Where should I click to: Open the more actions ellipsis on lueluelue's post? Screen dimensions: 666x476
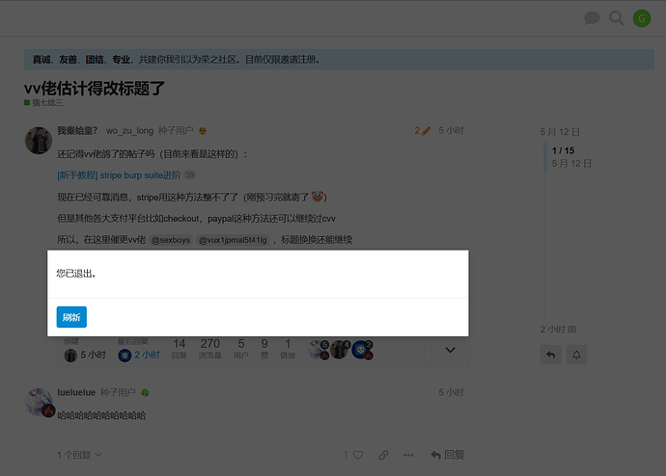click(x=408, y=455)
